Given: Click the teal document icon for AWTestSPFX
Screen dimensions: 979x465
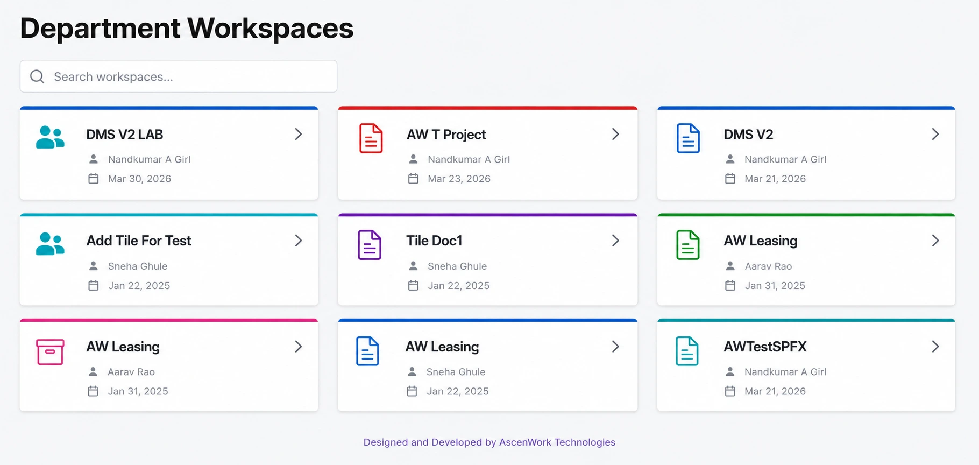Looking at the screenshot, I should (687, 351).
